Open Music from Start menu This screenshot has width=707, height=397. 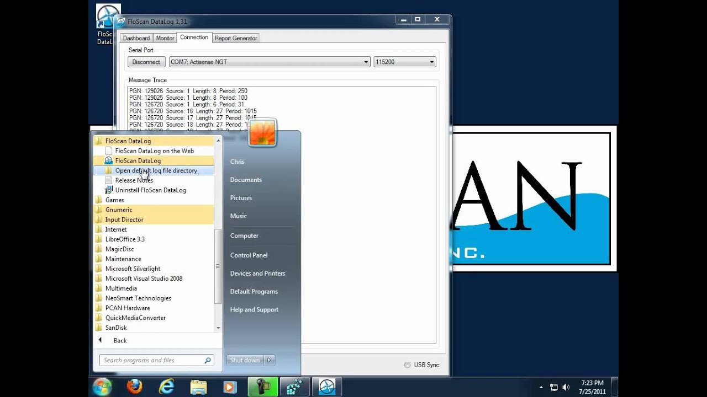click(x=239, y=216)
